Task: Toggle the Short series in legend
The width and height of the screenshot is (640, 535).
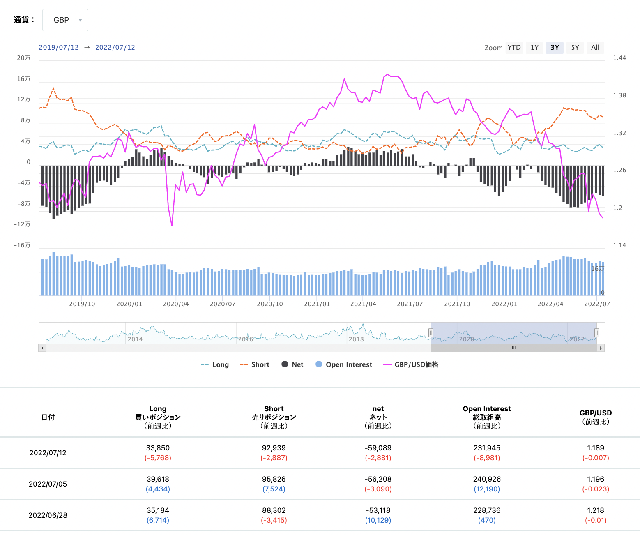Action: click(x=255, y=364)
